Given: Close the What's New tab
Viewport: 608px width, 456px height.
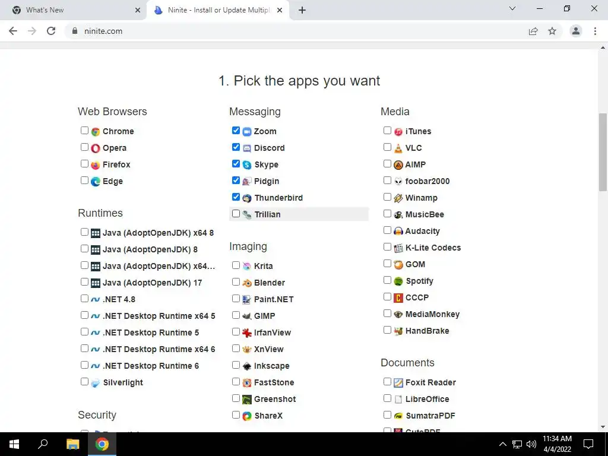Looking at the screenshot, I should [138, 10].
